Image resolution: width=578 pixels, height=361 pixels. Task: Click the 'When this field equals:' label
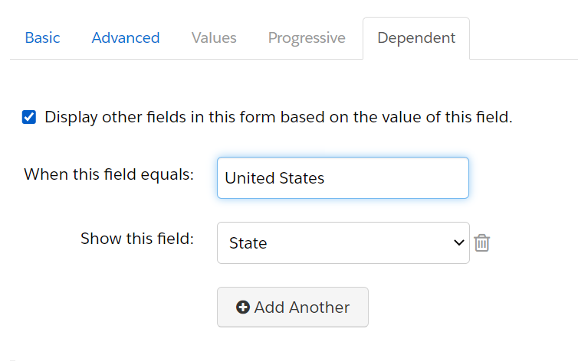[x=109, y=174]
